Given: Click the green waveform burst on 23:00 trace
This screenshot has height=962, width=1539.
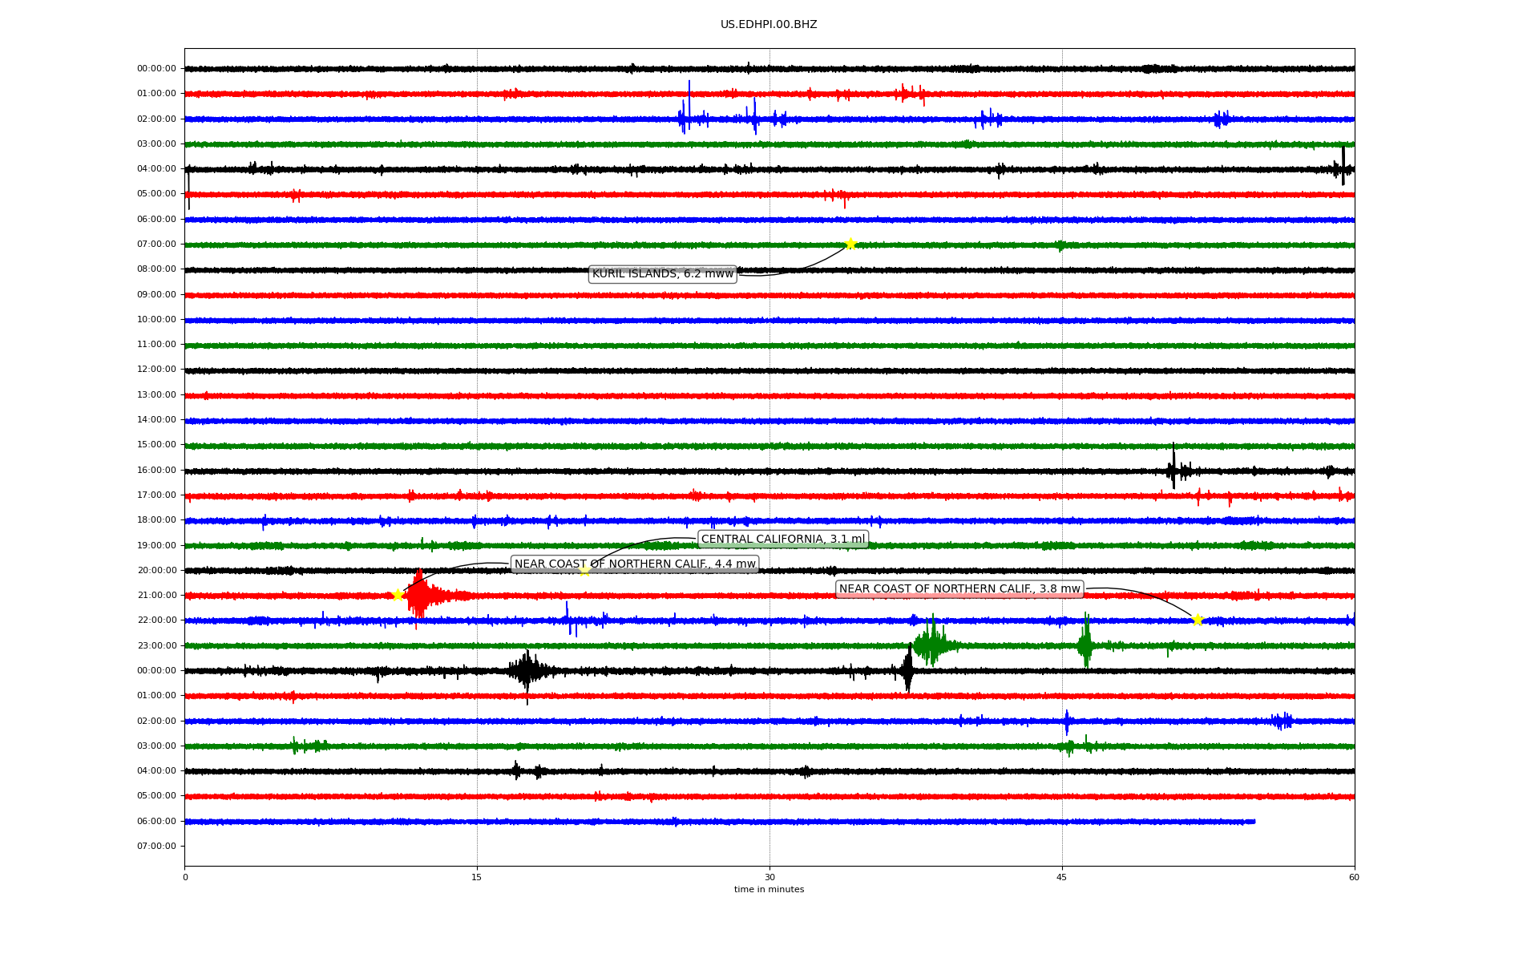Looking at the screenshot, I should click(x=931, y=644).
